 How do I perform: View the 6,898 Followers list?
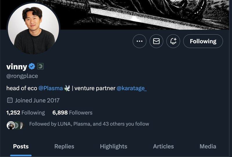(x=72, y=113)
